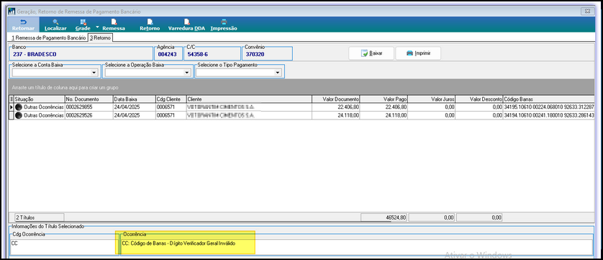Click the Retornar toolbar icon
This screenshot has height=260, width=603.
click(23, 24)
